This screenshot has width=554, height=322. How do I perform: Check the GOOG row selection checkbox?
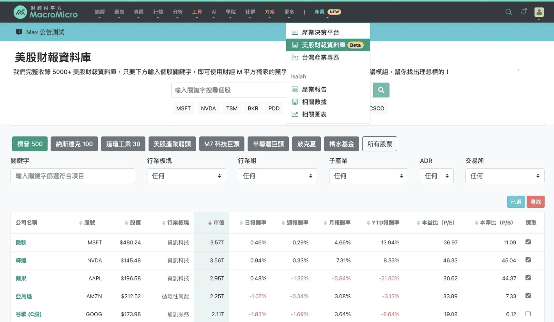click(528, 314)
